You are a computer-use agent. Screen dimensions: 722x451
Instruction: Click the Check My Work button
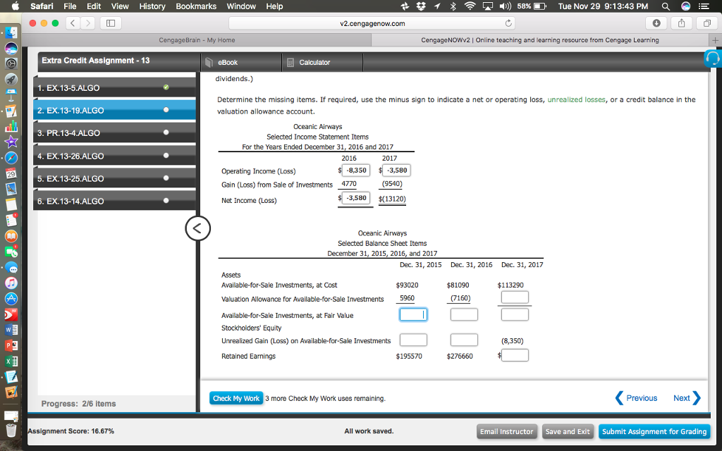236,397
